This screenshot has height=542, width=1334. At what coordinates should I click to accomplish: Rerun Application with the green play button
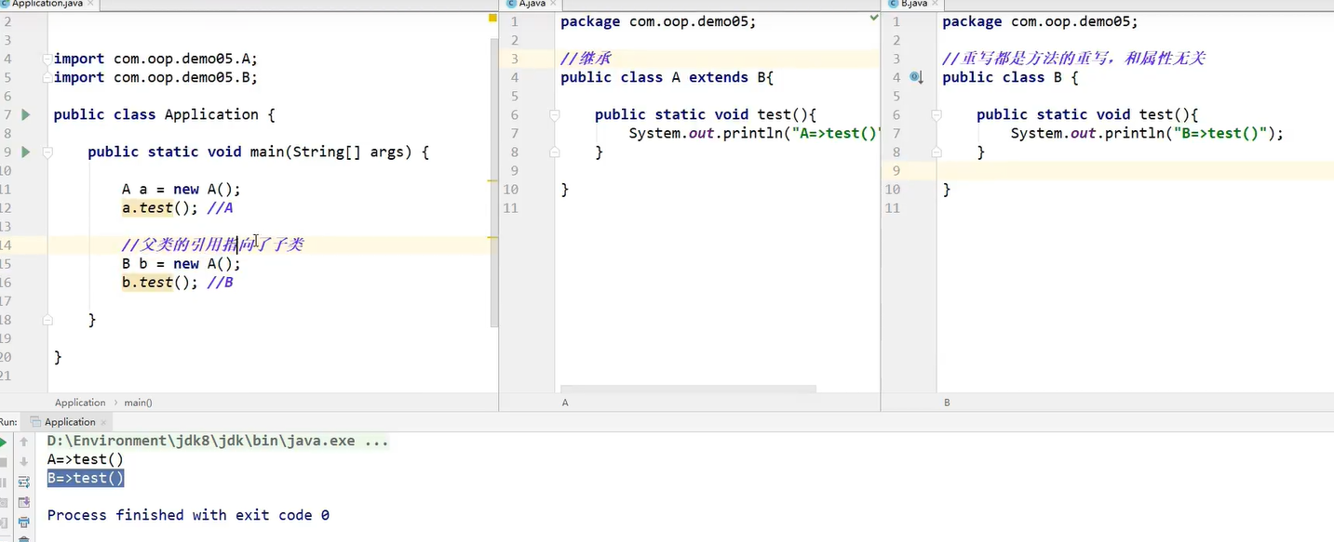(5, 442)
